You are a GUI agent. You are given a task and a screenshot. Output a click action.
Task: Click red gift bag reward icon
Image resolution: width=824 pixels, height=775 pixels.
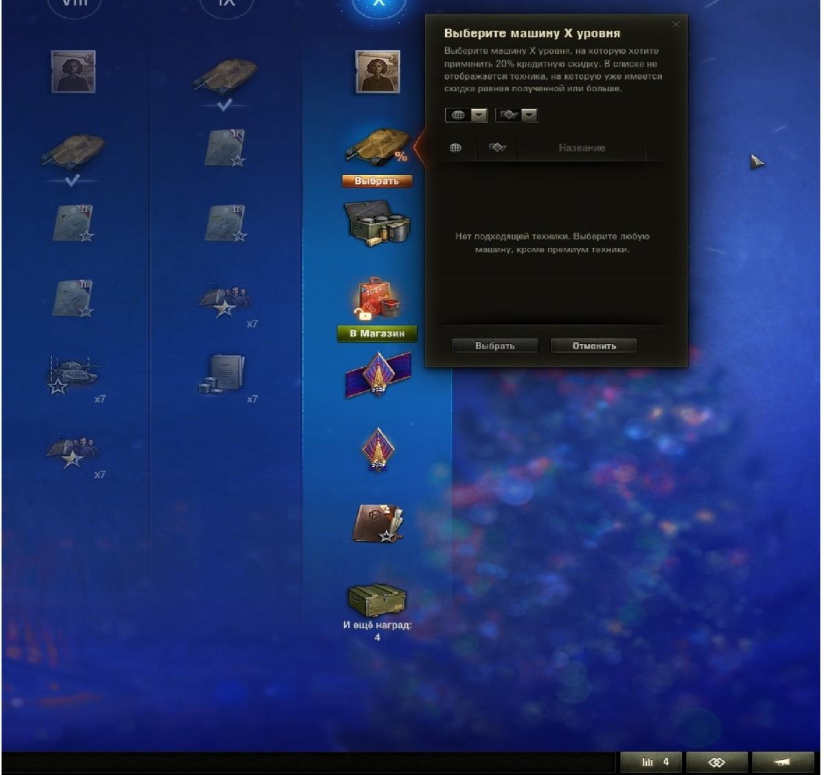click(376, 299)
